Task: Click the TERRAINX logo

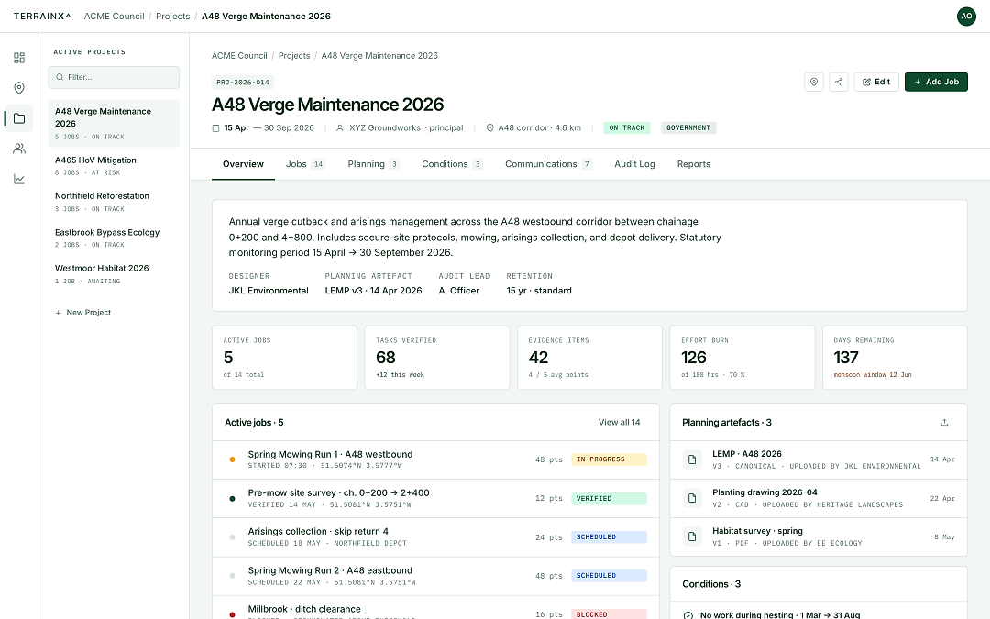Action: (x=42, y=17)
